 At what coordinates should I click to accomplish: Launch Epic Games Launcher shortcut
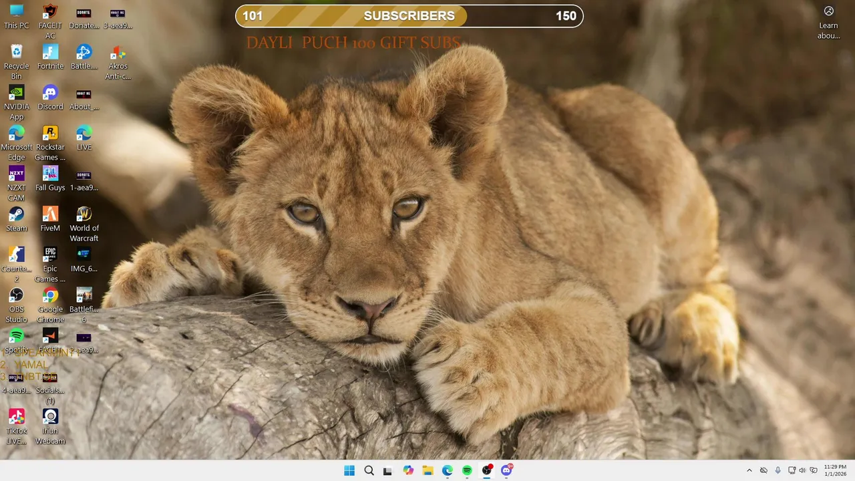50,265
